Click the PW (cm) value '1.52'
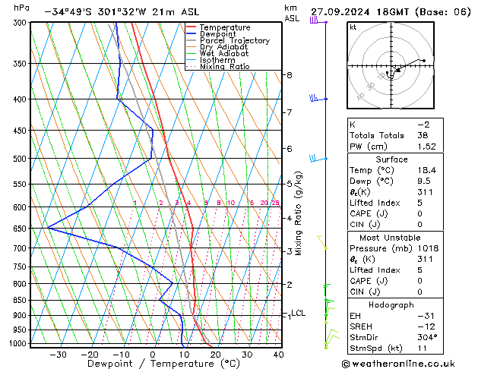This screenshot has width=478, height=369. click(426, 147)
